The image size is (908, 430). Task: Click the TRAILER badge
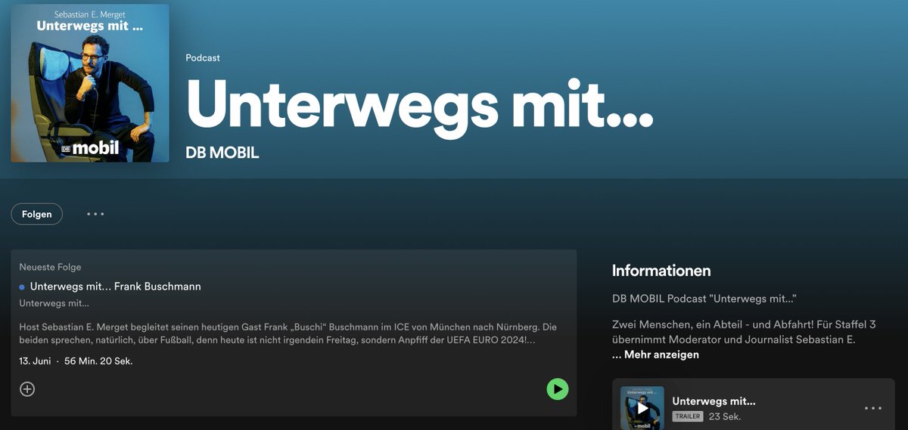tap(688, 416)
